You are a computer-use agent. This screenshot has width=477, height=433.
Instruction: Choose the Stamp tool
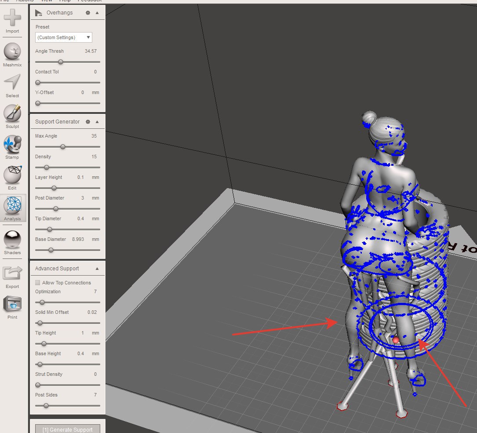(12, 144)
